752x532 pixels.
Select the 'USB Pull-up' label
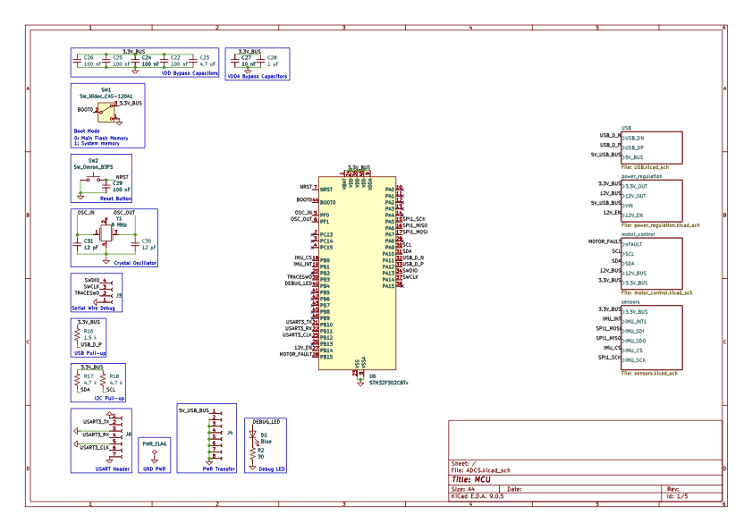click(89, 353)
